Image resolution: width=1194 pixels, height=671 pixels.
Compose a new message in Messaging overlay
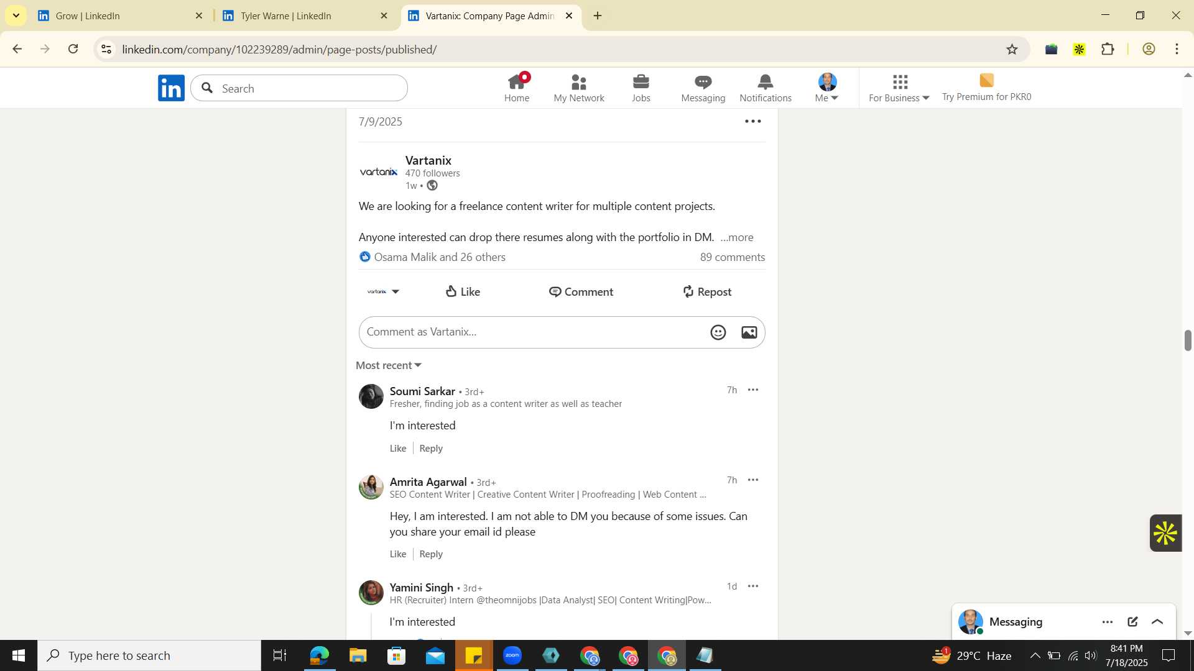pos(1132,622)
